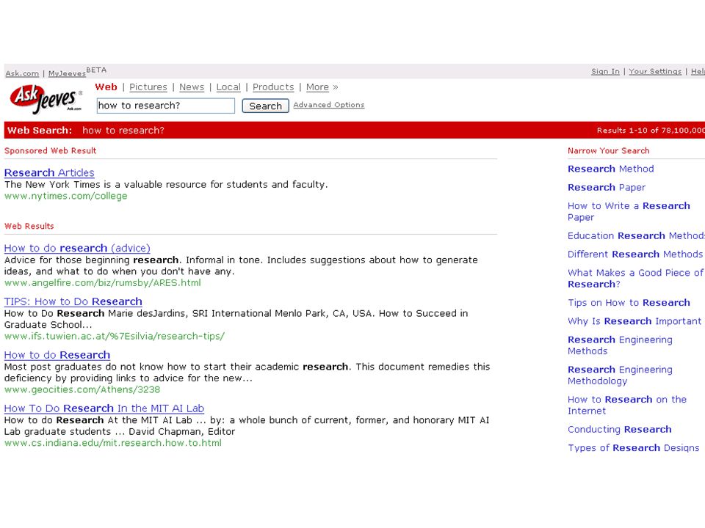The image size is (705, 528).
Task: Click the geocities.com/Athens/3238 URL text
Action: pyautogui.click(x=82, y=389)
